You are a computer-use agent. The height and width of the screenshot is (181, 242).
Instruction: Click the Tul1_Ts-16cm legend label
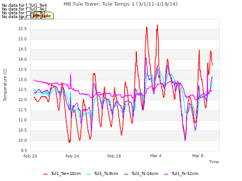coord(145,173)
